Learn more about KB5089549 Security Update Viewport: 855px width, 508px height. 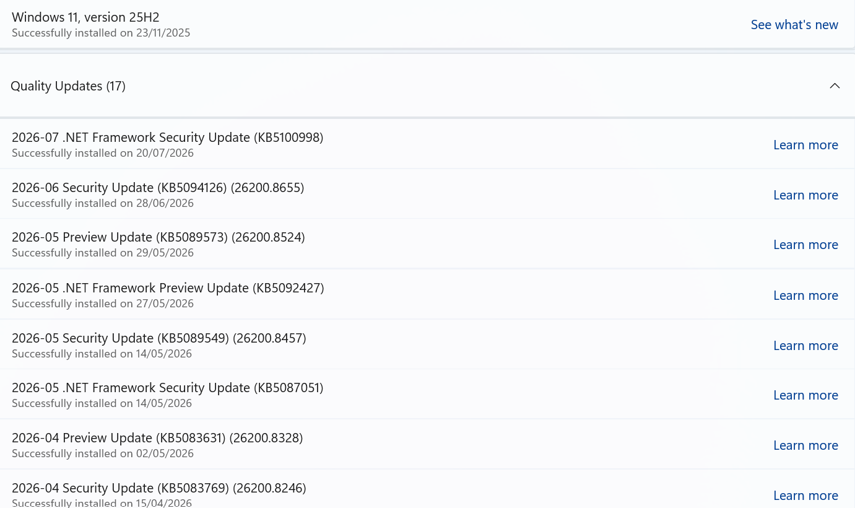(x=805, y=346)
